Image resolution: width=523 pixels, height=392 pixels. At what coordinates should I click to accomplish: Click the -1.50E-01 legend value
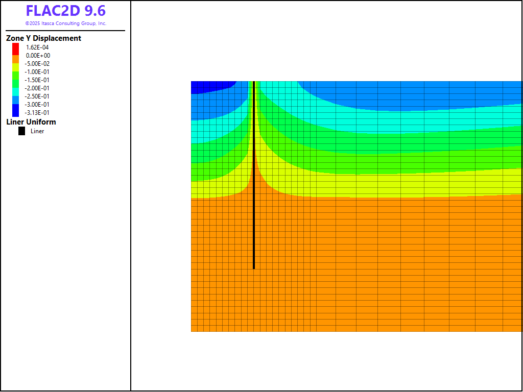[x=38, y=80]
